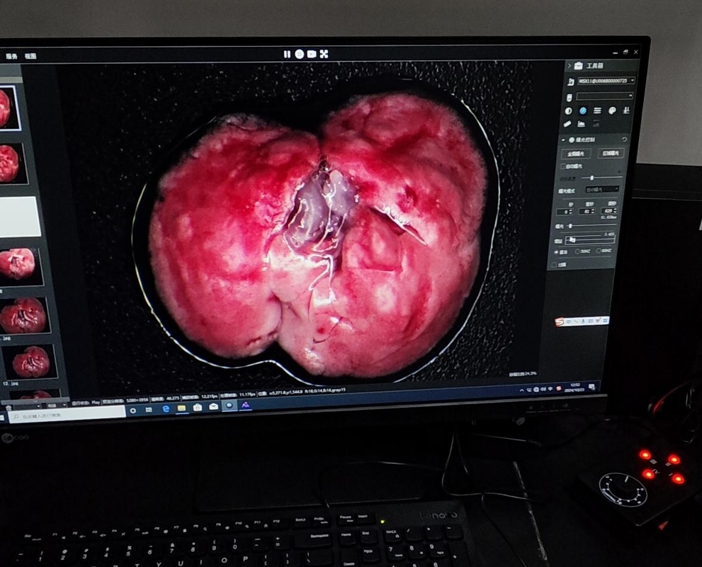The image size is (702, 567).
Task: Expand the exposure mode dropdown
Action: coord(602,189)
